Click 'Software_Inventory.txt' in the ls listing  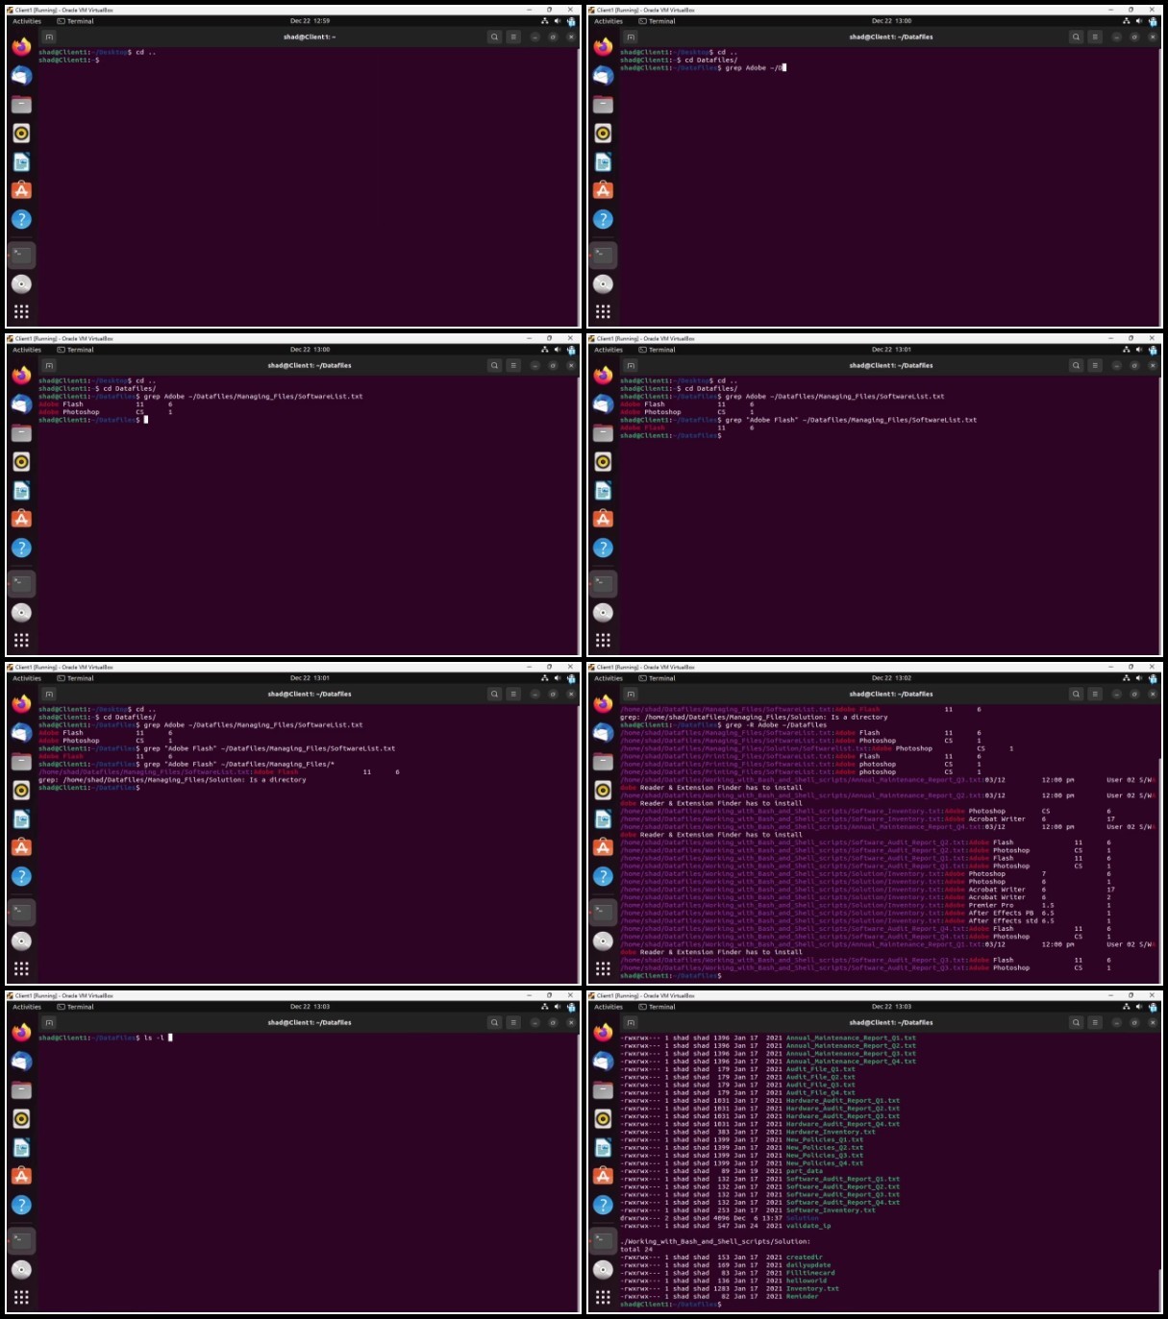click(831, 1210)
